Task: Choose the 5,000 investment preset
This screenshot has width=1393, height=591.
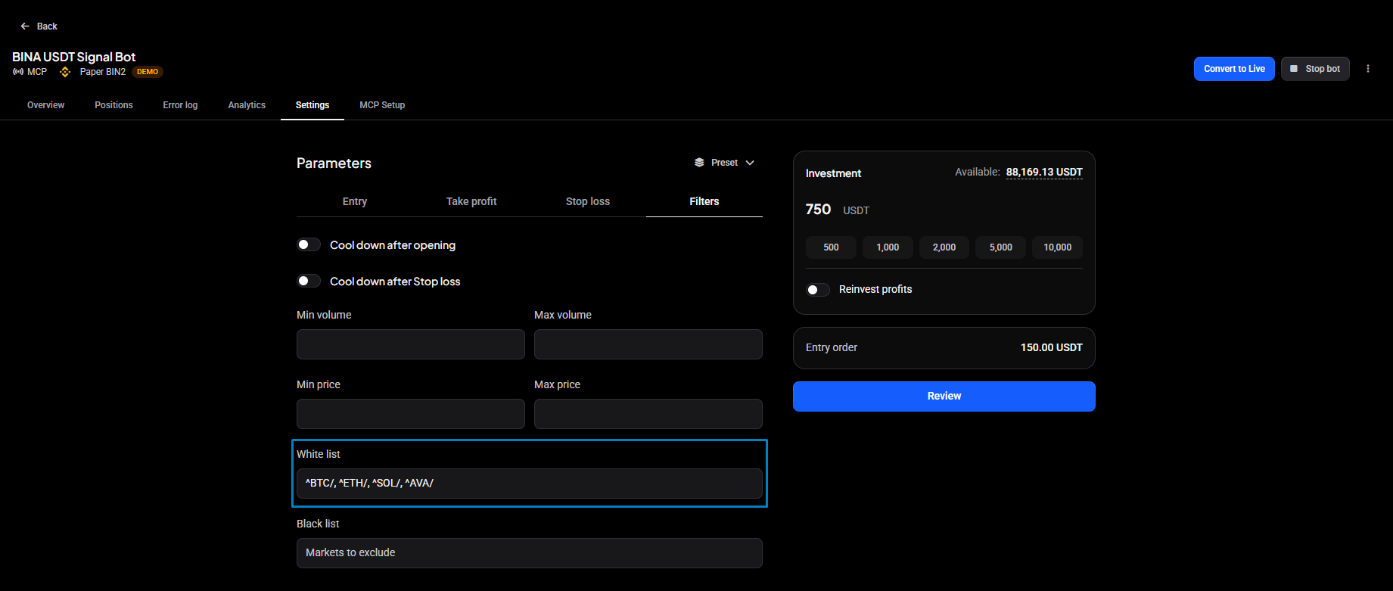Action: coord(1001,247)
